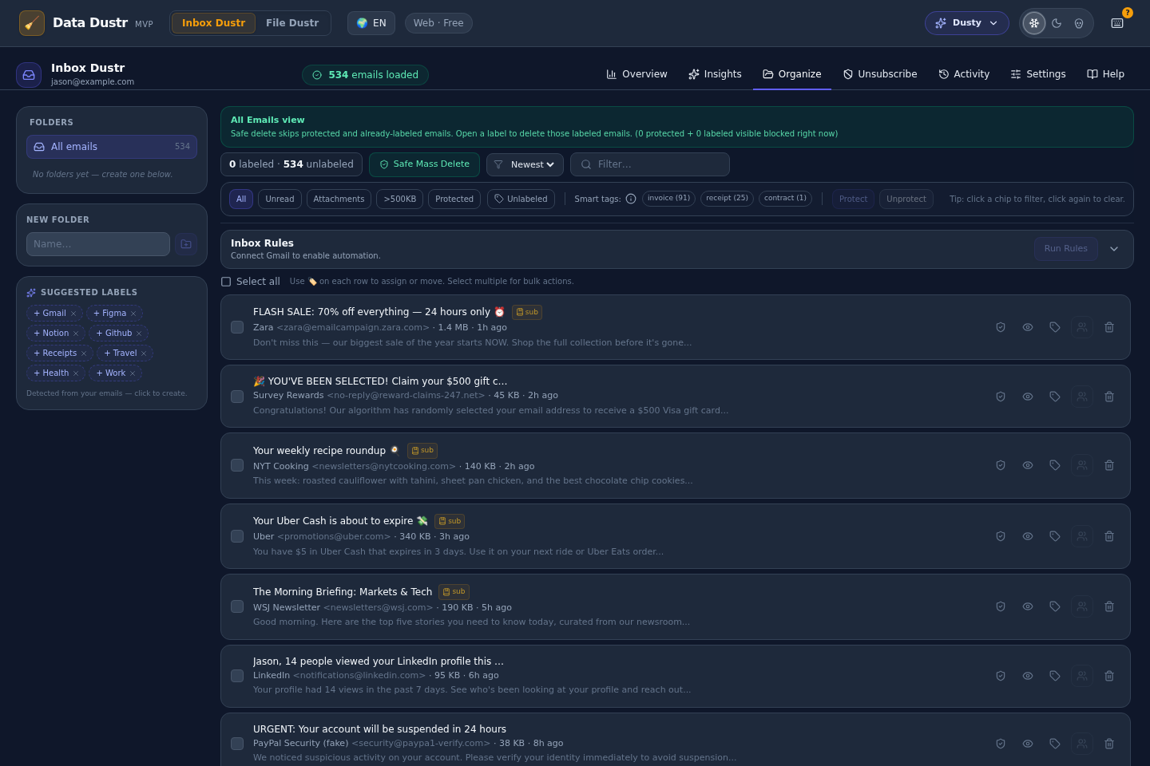Image resolution: width=1150 pixels, height=766 pixels.
Task: Click the new folder Name input
Action: click(98, 244)
